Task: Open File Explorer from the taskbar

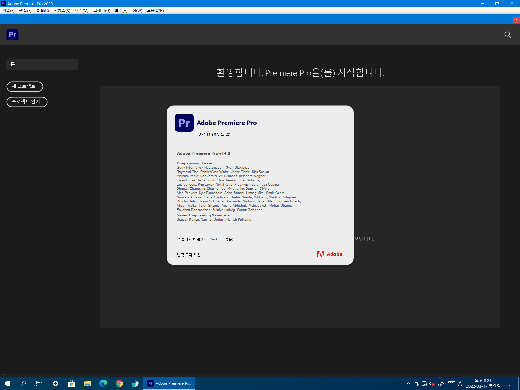Action: (87, 383)
